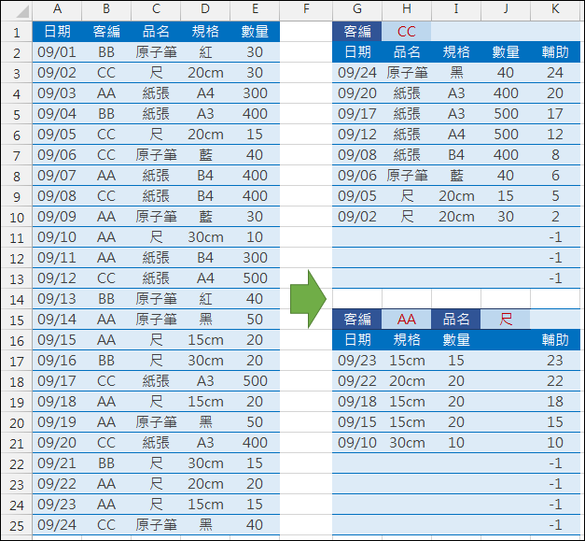Click cell A25 with date 09/24
The height and width of the screenshot is (541, 585).
(57, 524)
